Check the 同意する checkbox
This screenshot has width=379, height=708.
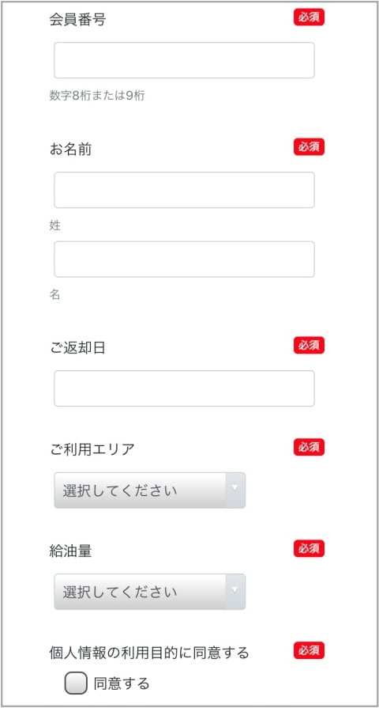coord(76,683)
